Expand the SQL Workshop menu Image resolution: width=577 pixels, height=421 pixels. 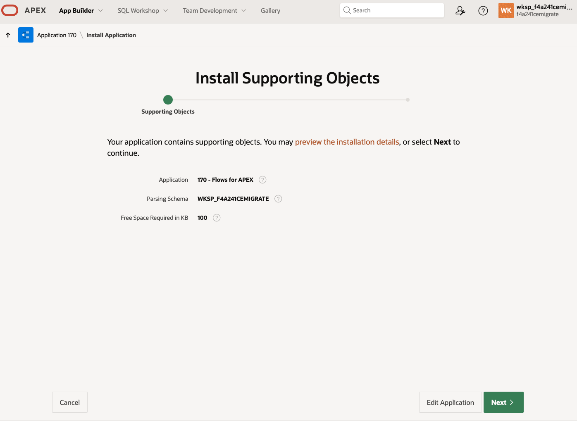(142, 10)
